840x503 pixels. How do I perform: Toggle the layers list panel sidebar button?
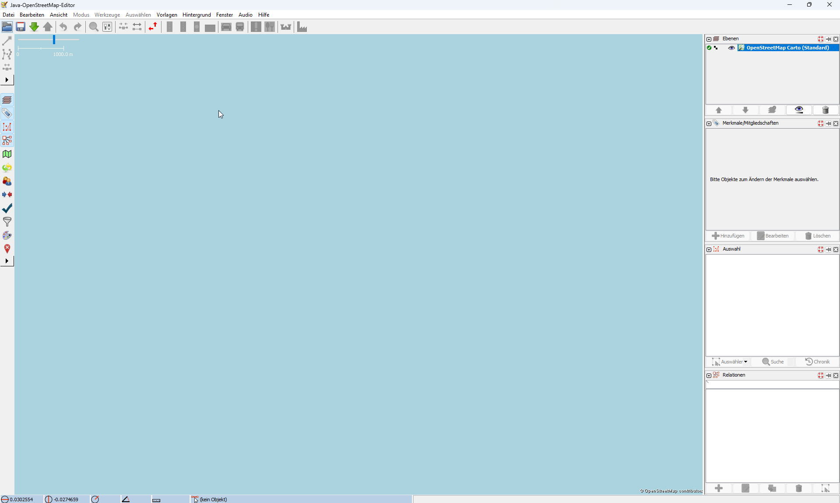point(7,100)
